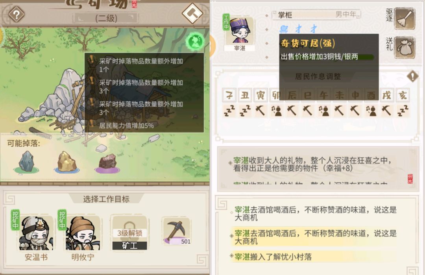
Task: Toggle the 子 hour sleep slot
Action: click(x=229, y=111)
